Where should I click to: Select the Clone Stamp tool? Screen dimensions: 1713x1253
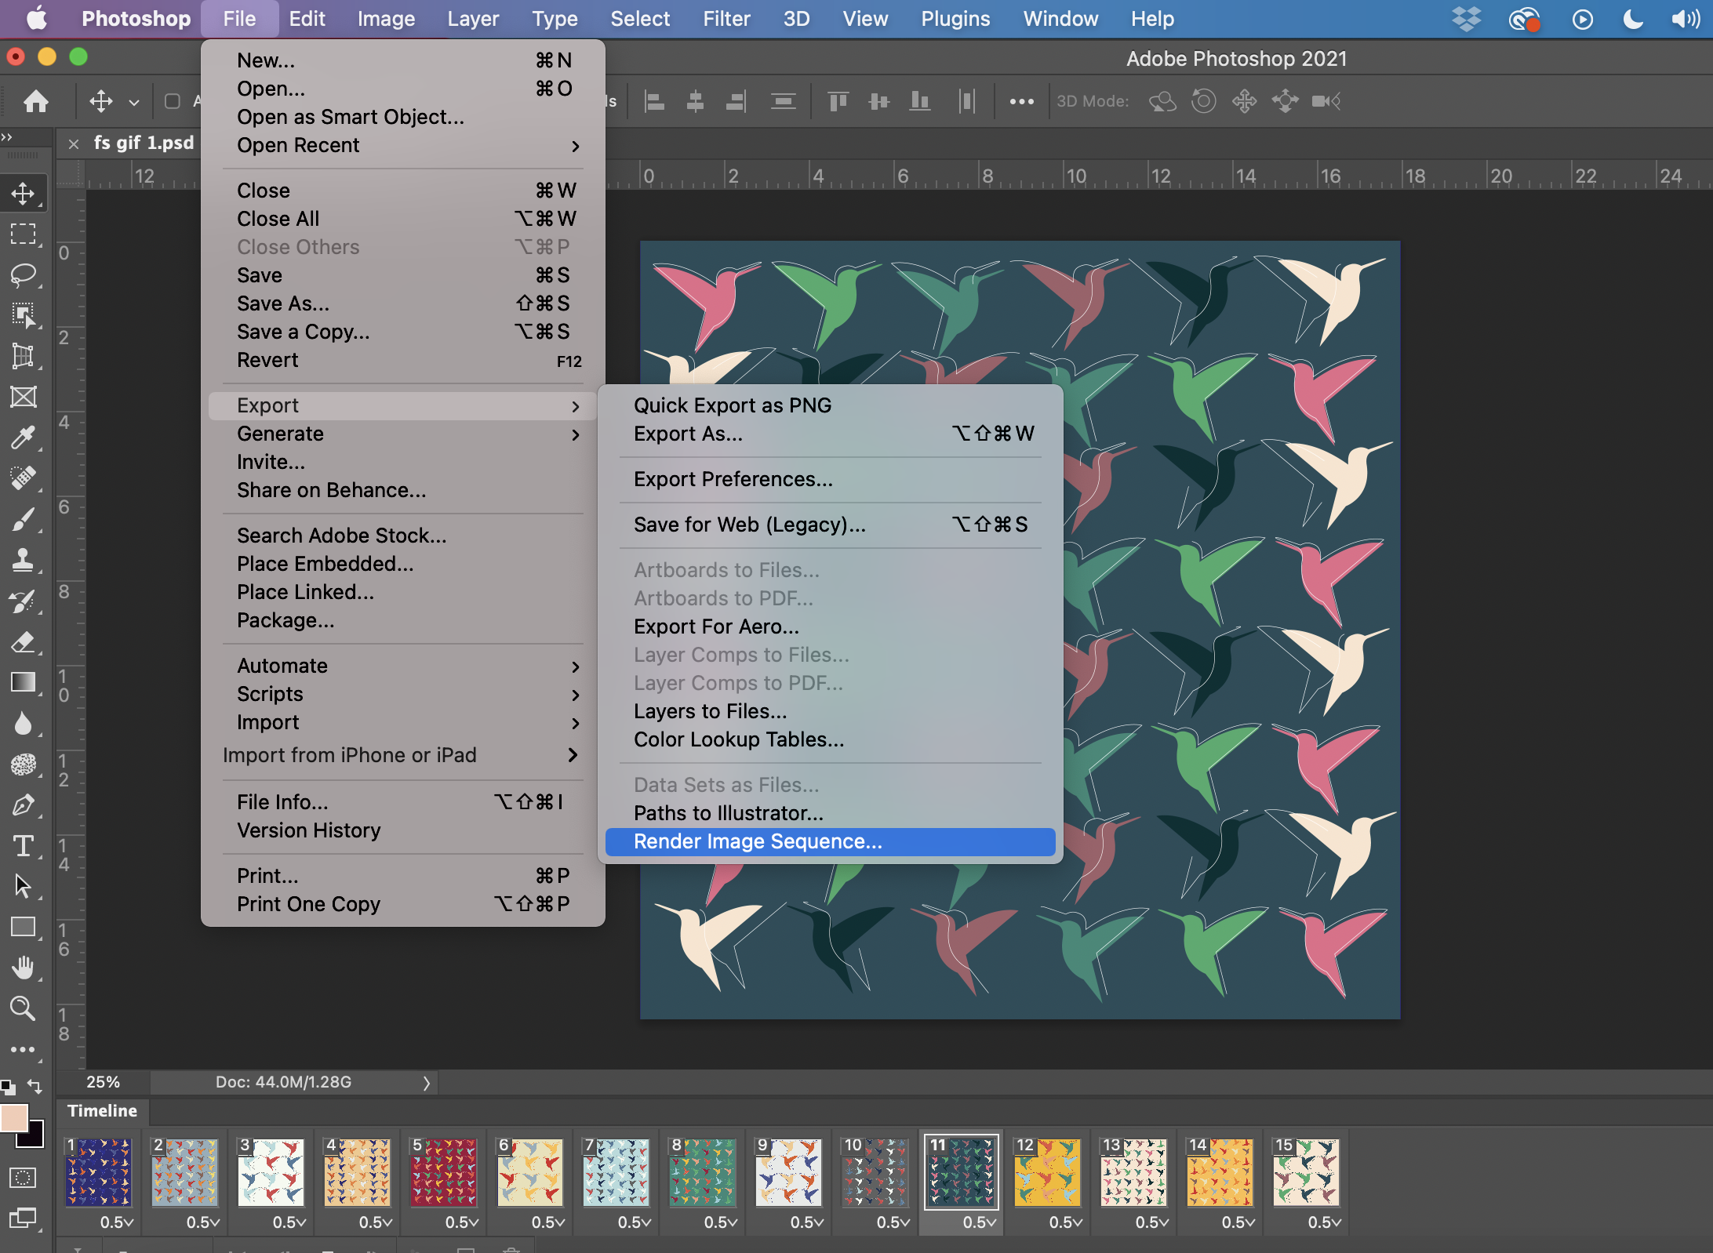click(x=23, y=560)
